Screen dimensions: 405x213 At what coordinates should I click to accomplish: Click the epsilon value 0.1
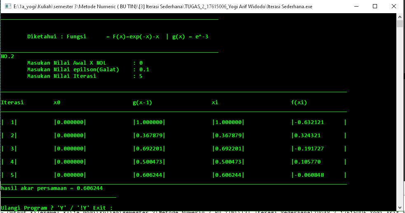pos(144,70)
